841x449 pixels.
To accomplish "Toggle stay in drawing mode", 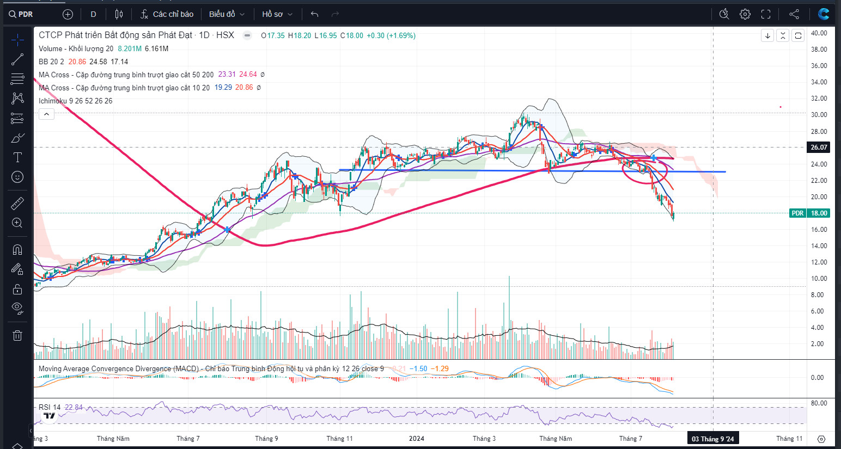I will tap(17, 269).
